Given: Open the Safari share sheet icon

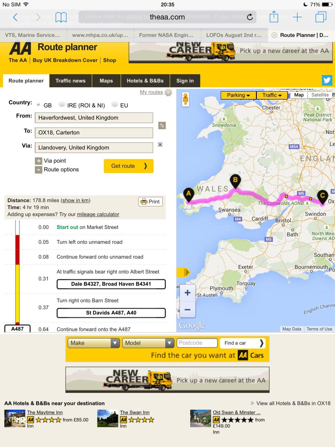Looking at the screenshot, I should [x=274, y=16].
